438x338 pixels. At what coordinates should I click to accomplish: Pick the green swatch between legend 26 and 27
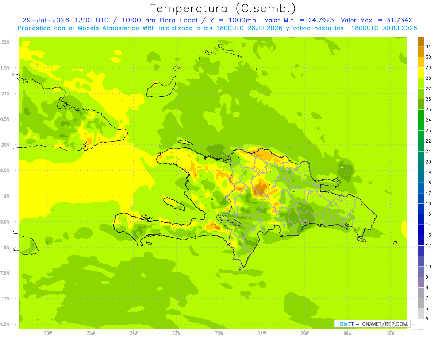pyautogui.click(x=421, y=94)
